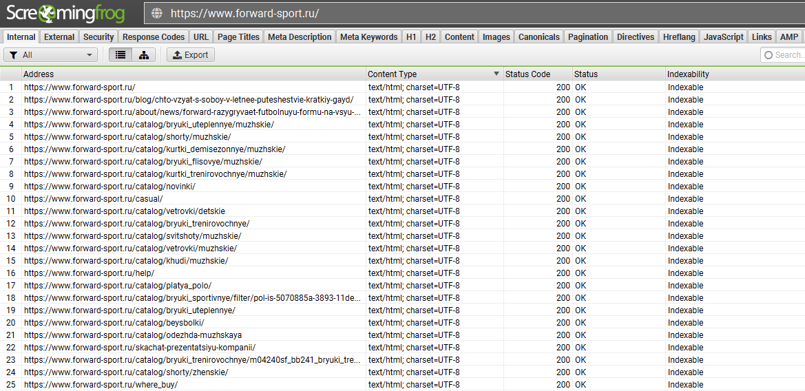
Task: Switch to list view mode
Action: [x=121, y=55]
